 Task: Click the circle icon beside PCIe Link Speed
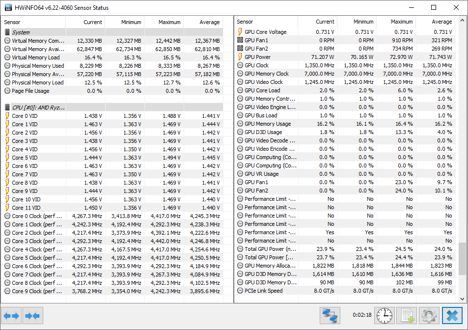(240, 291)
